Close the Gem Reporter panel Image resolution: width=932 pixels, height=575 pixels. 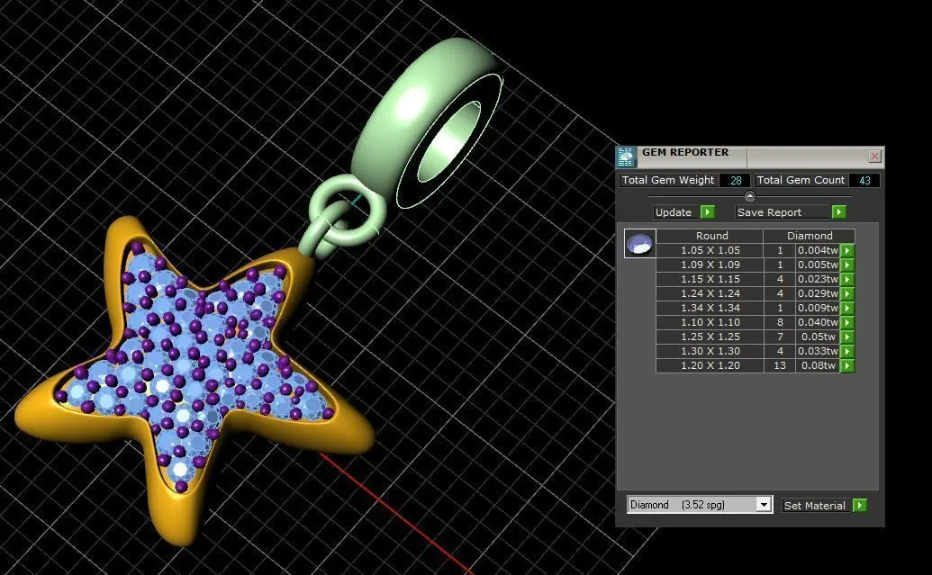coord(874,157)
